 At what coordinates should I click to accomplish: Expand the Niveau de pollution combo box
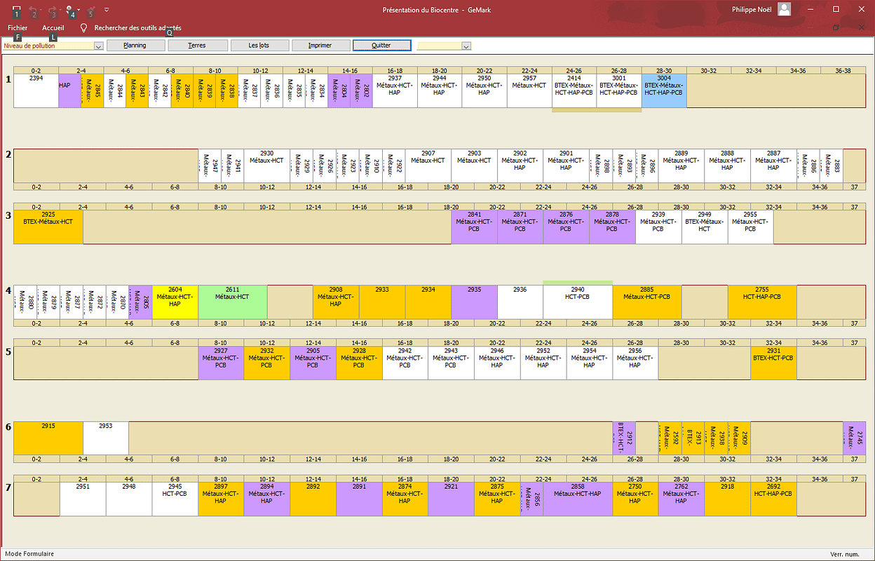[x=98, y=46]
